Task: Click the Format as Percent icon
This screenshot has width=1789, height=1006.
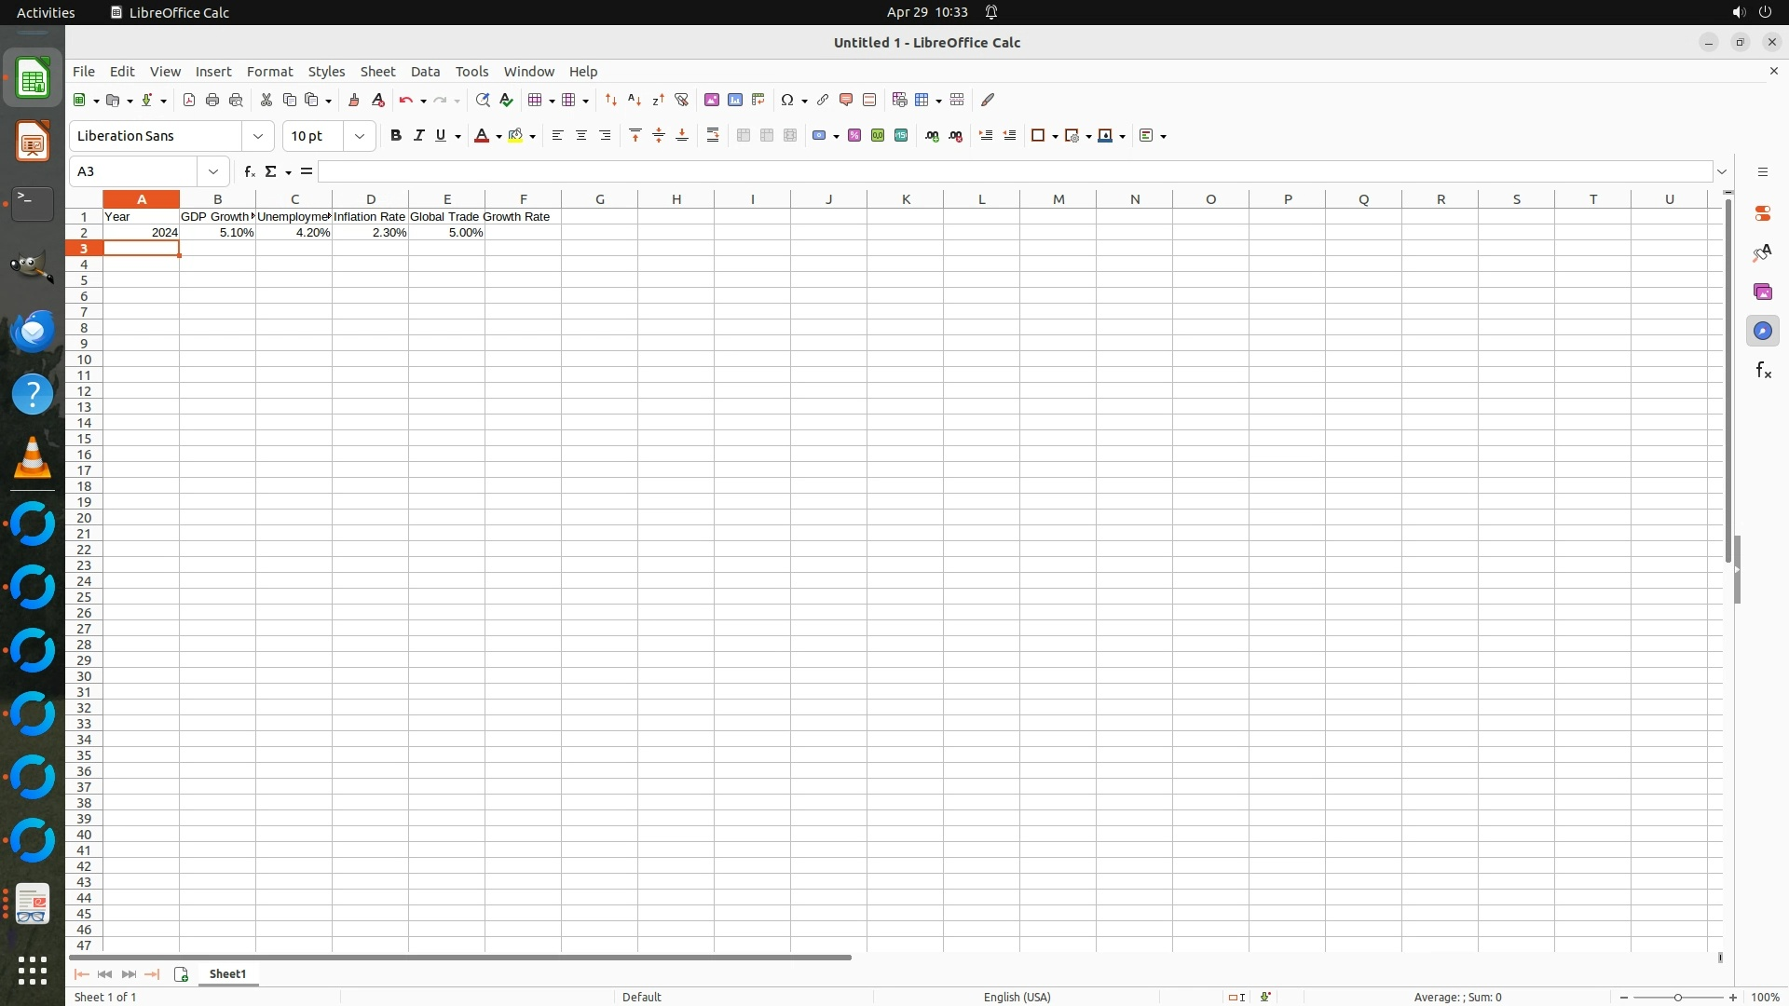Action: (854, 136)
